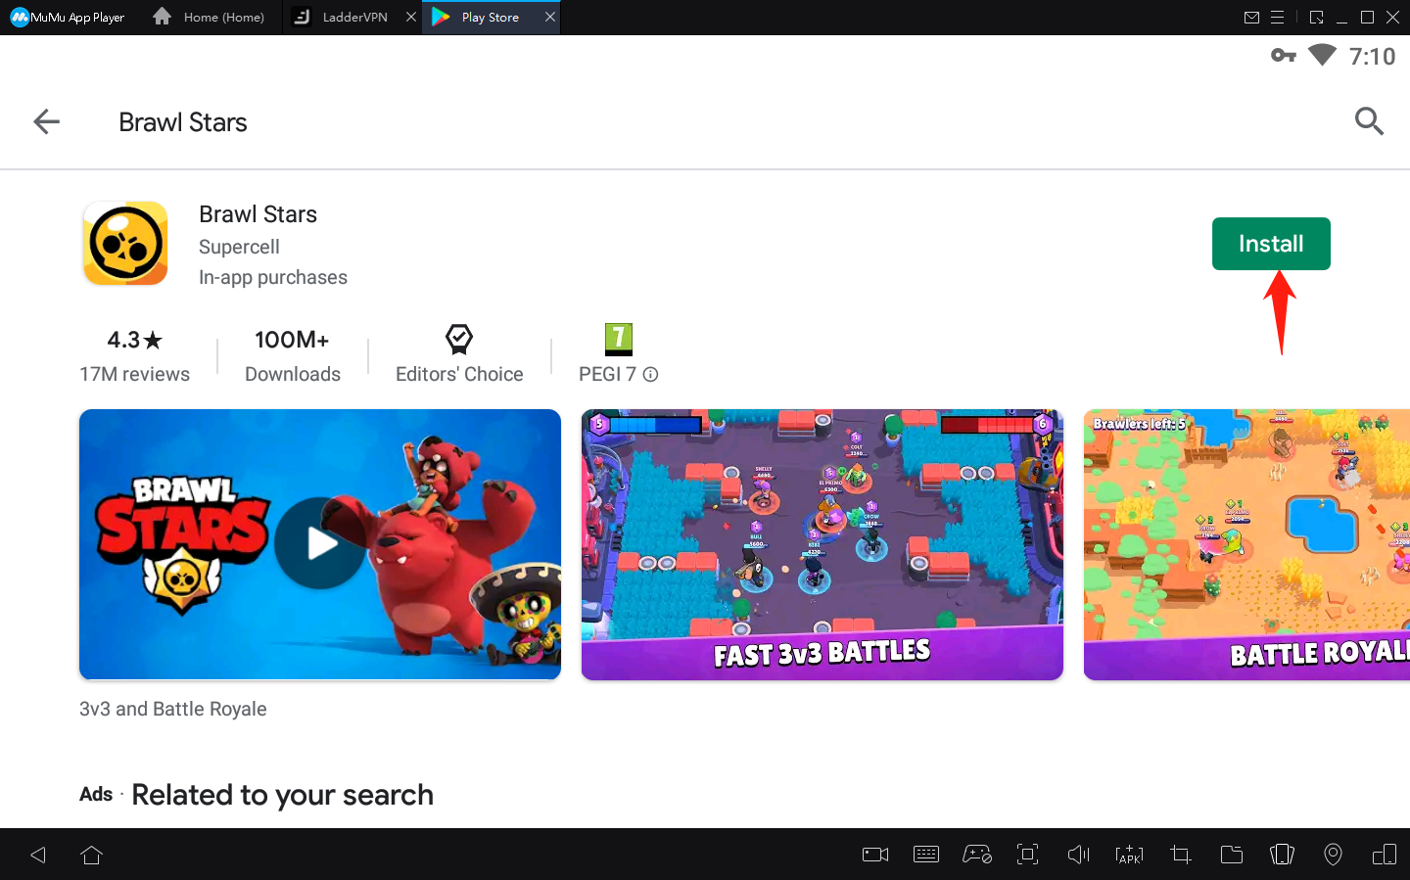This screenshot has height=880, width=1410.
Task: Open the screen recording tool
Action: click(x=874, y=854)
